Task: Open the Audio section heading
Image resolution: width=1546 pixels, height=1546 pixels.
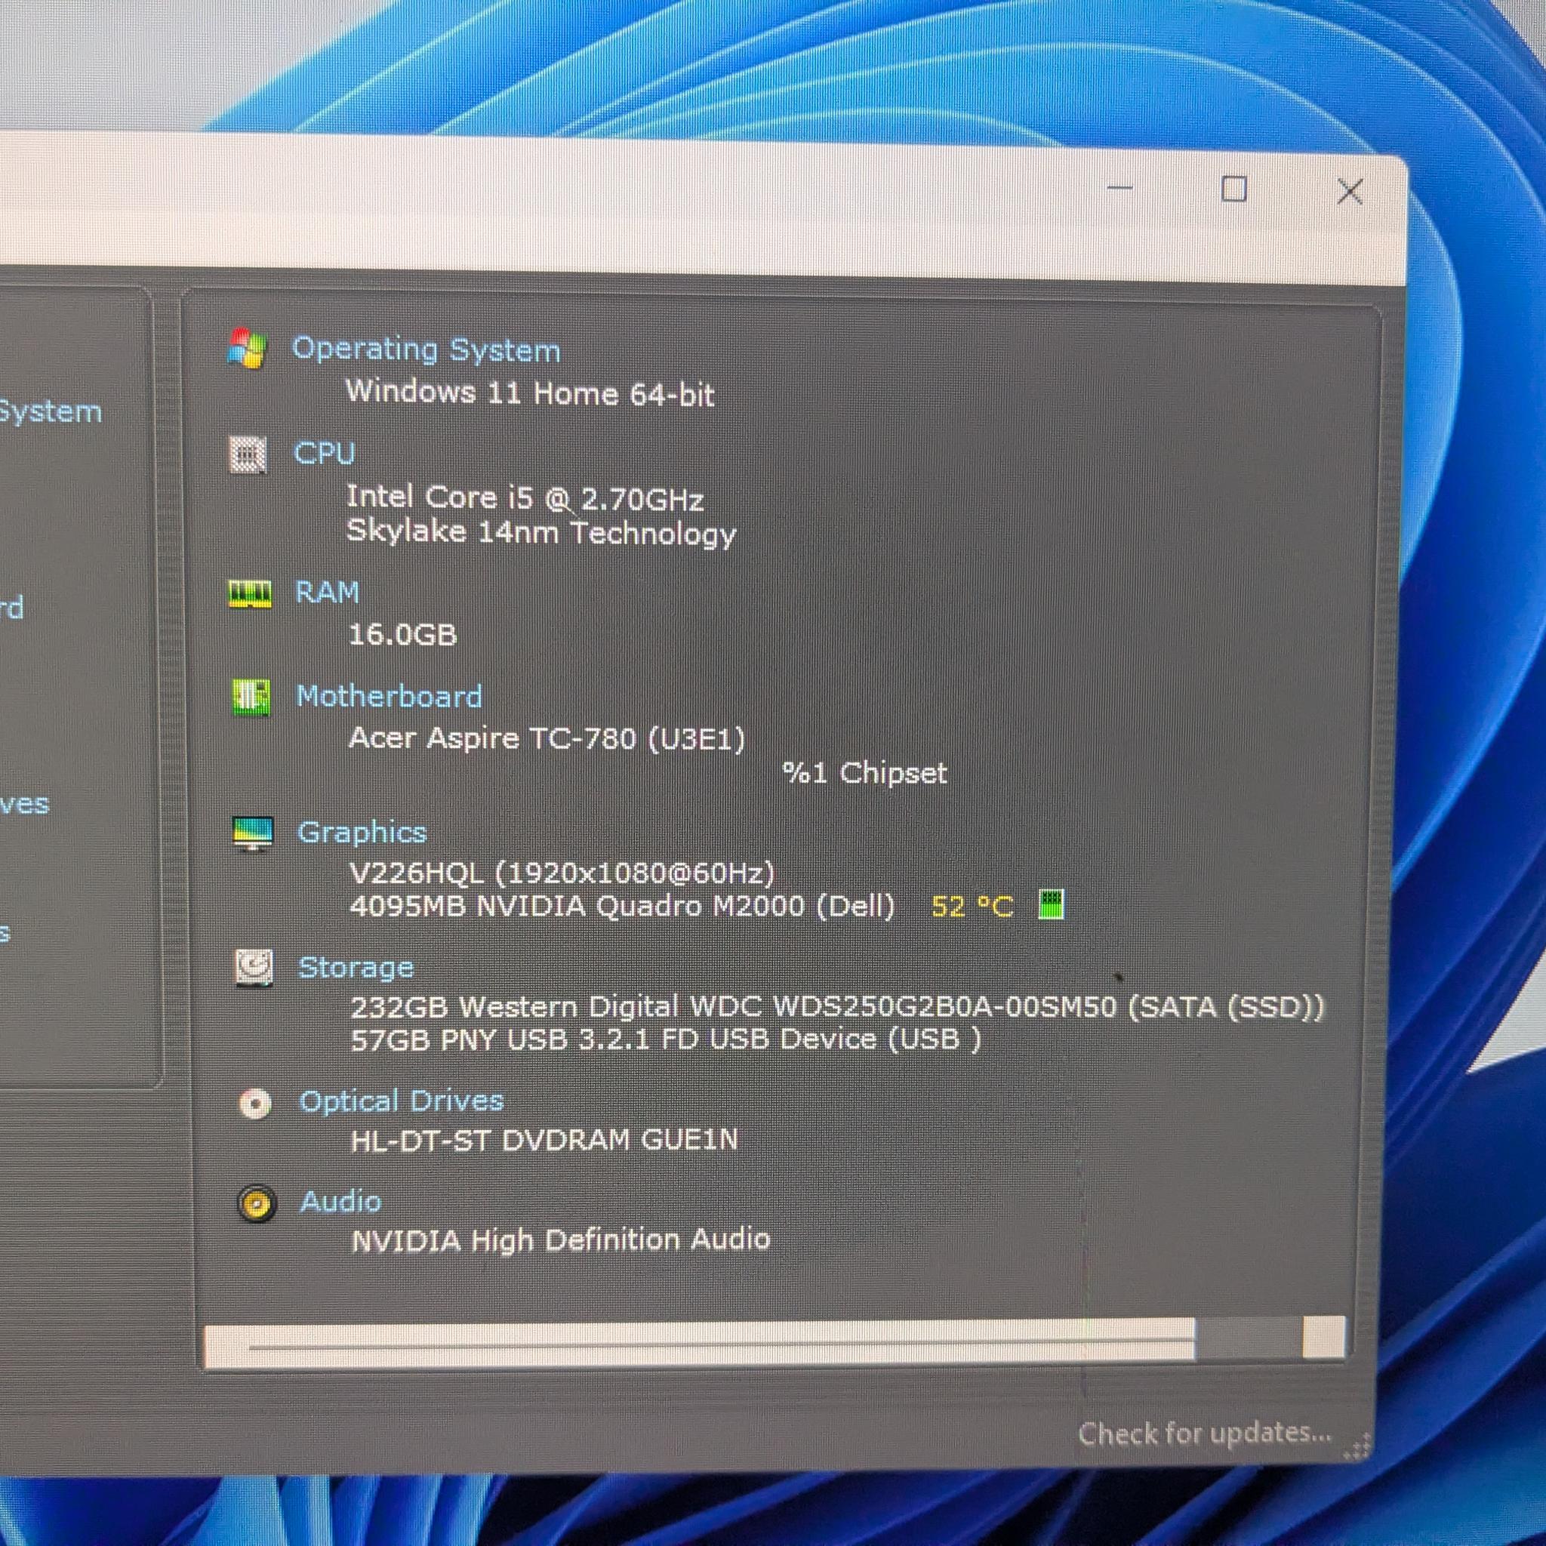Action: pyautogui.click(x=341, y=1202)
